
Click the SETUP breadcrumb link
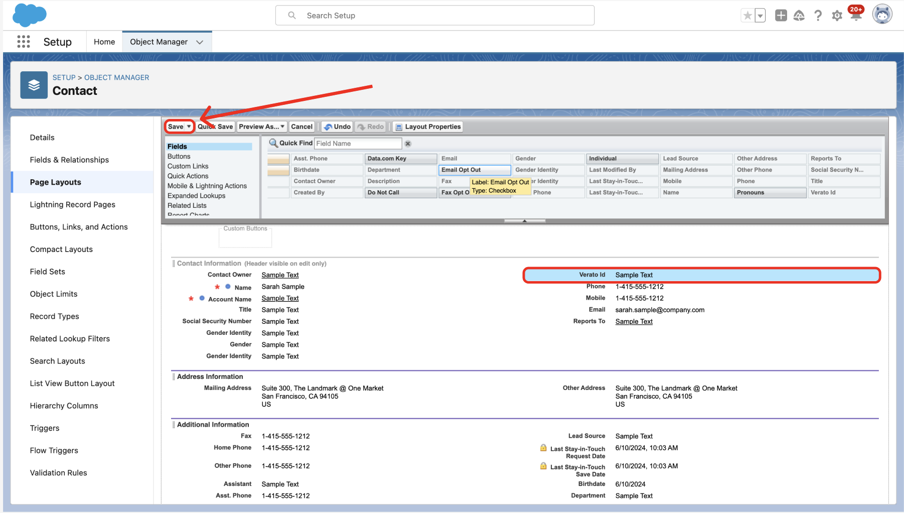[64, 77]
